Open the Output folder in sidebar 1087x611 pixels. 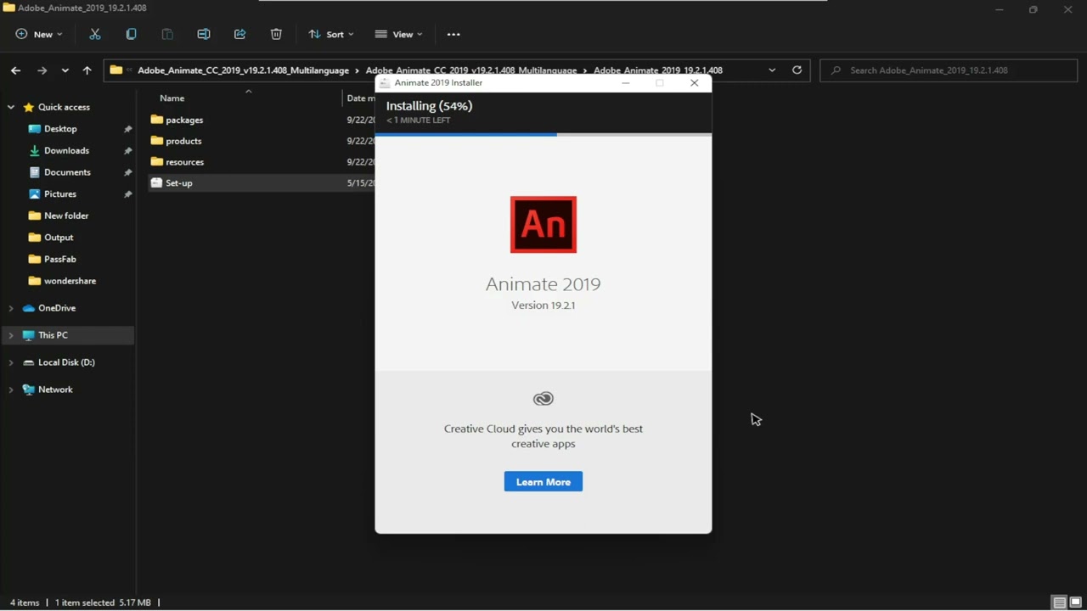(59, 238)
